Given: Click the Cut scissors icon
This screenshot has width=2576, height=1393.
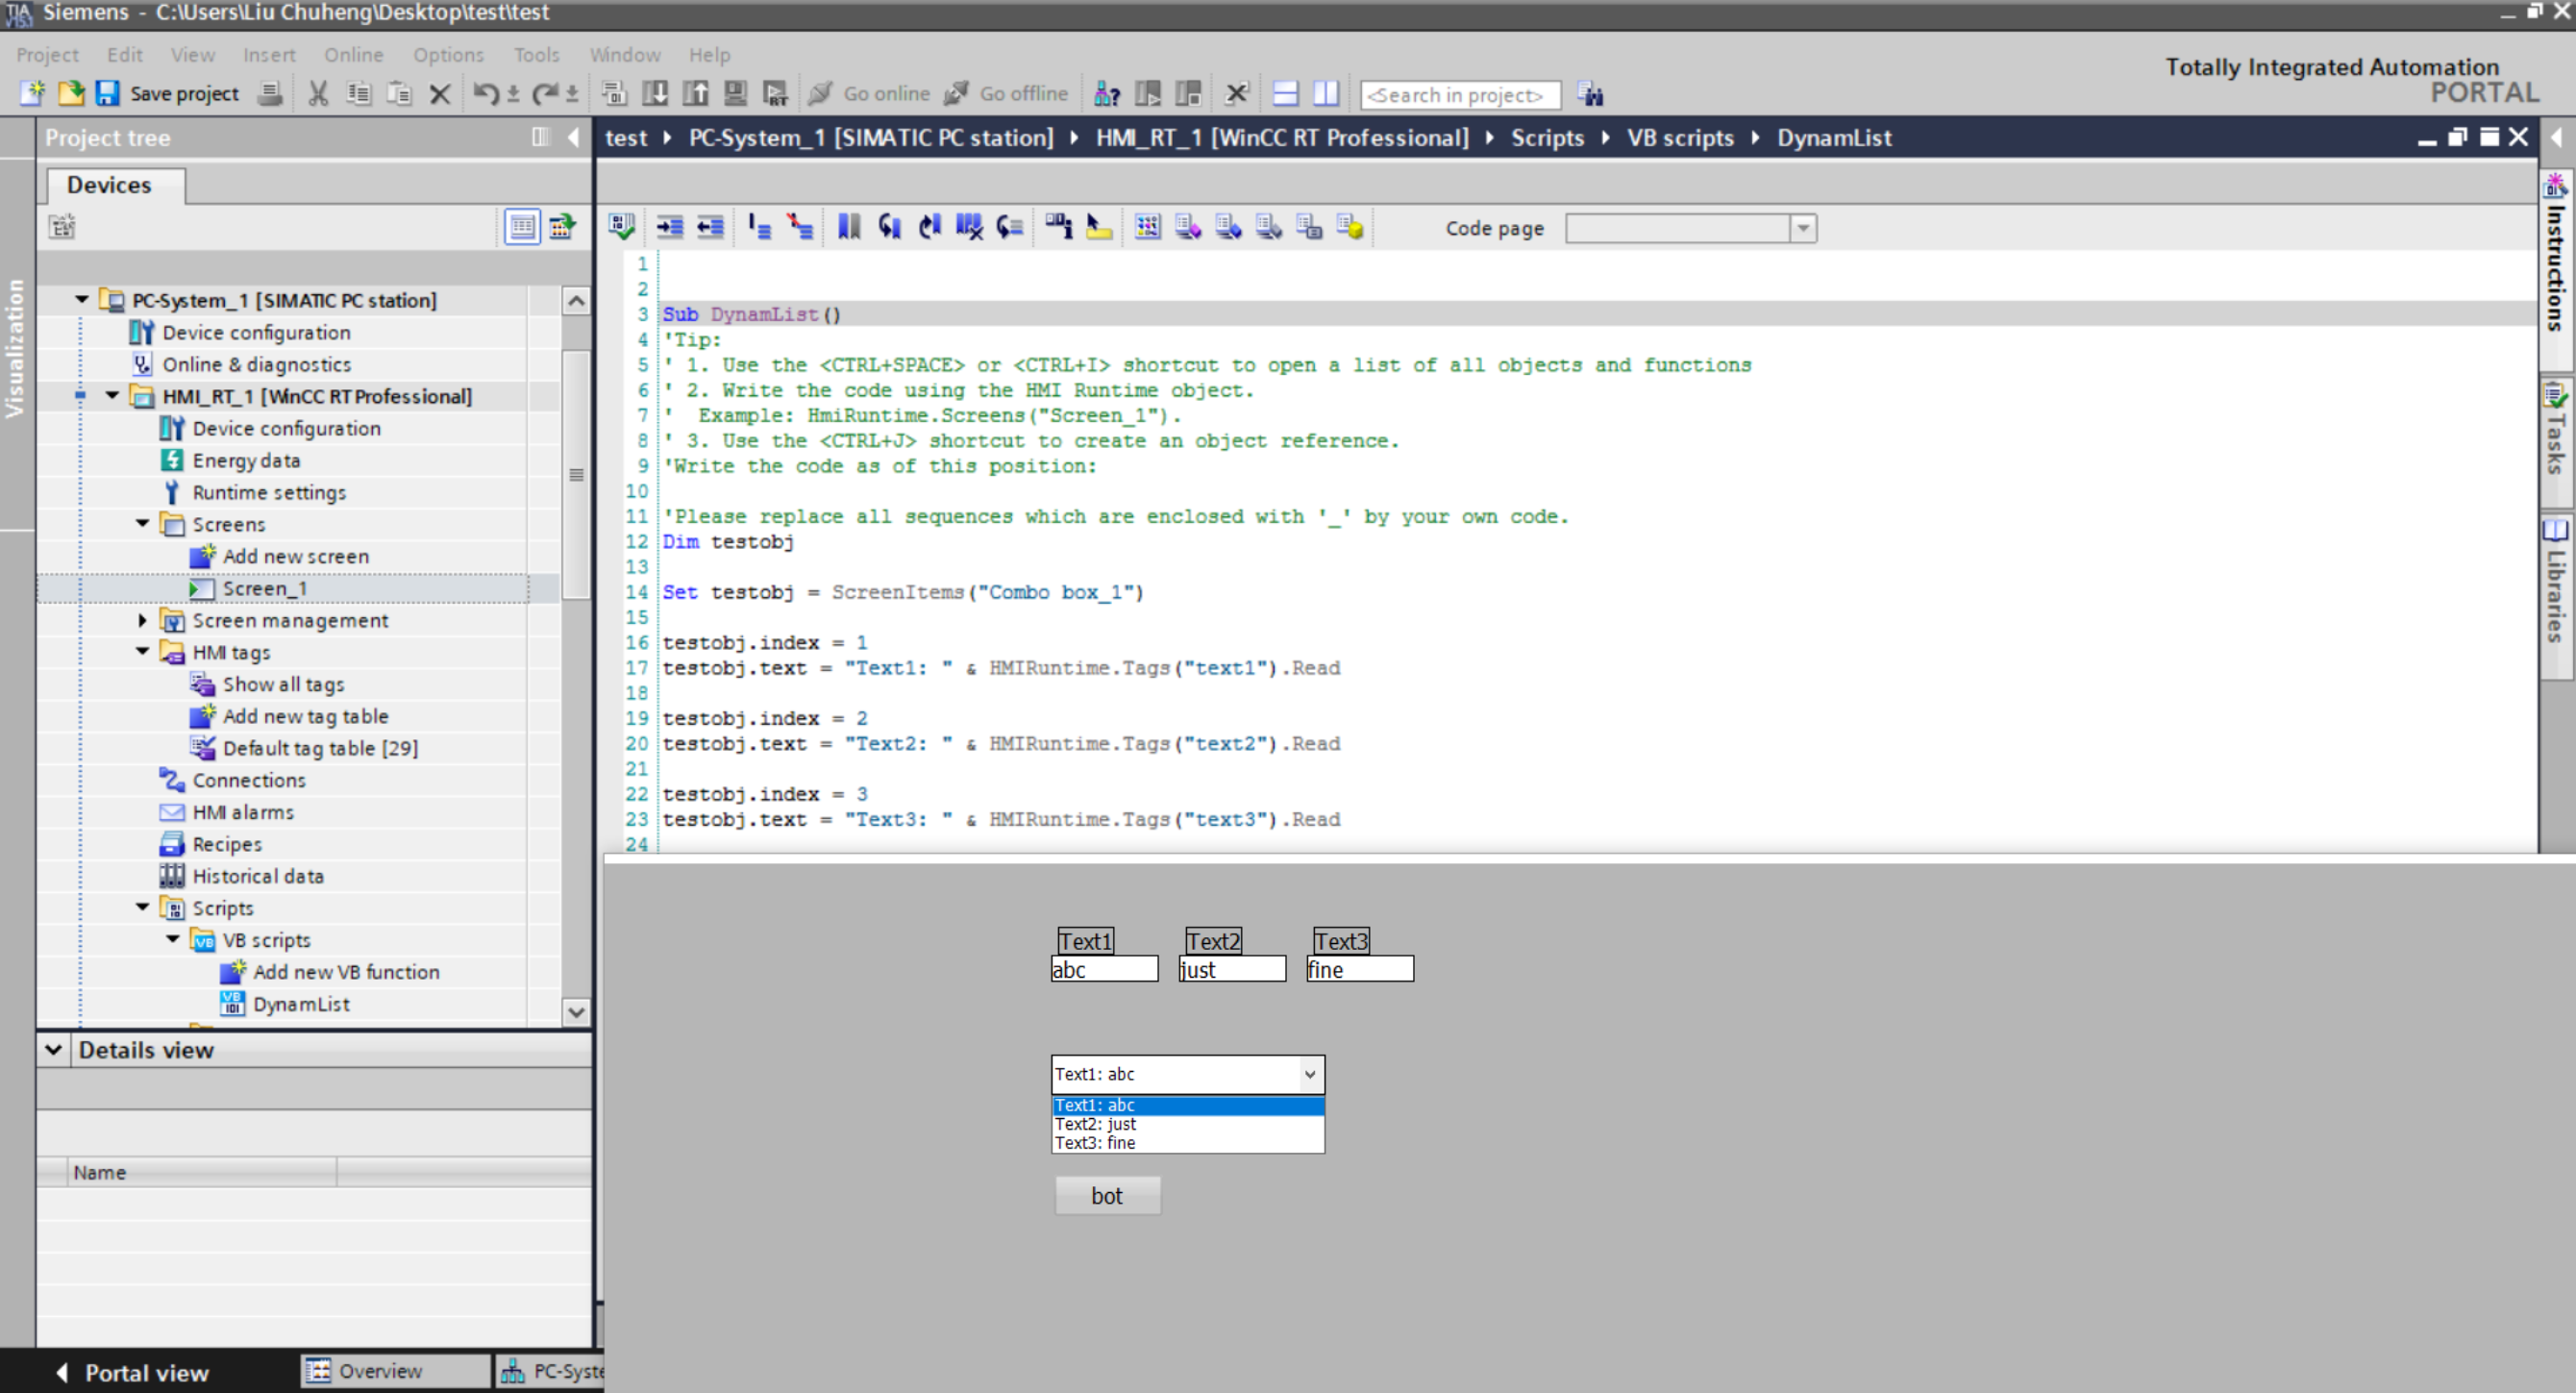Looking at the screenshot, I should pyautogui.click(x=318, y=94).
